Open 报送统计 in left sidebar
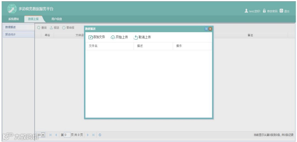297x142 pixels. click(x=18, y=34)
